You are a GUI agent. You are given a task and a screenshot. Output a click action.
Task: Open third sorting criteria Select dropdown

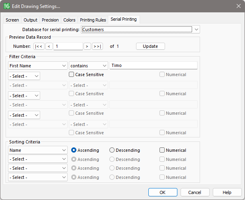tap(38, 168)
